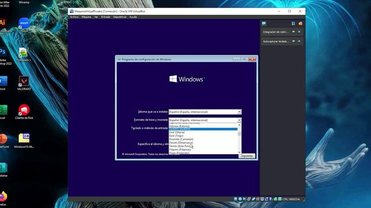Screen dimensions: 371x208
Task: Open the notification center icon in VirtualBox panel
Action: point(264,23)
